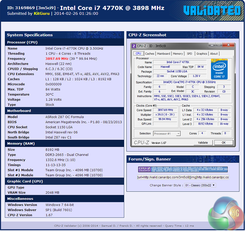Click the ASRock Z87 OC Formula text
Viewport: 245px width, 231px height.
tap(65, 117)
